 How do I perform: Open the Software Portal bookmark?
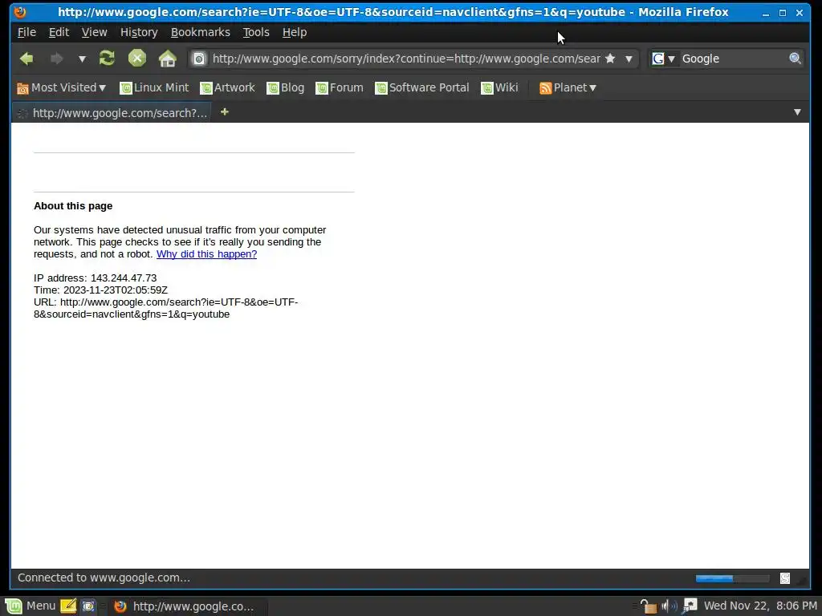tap(422, 87)
